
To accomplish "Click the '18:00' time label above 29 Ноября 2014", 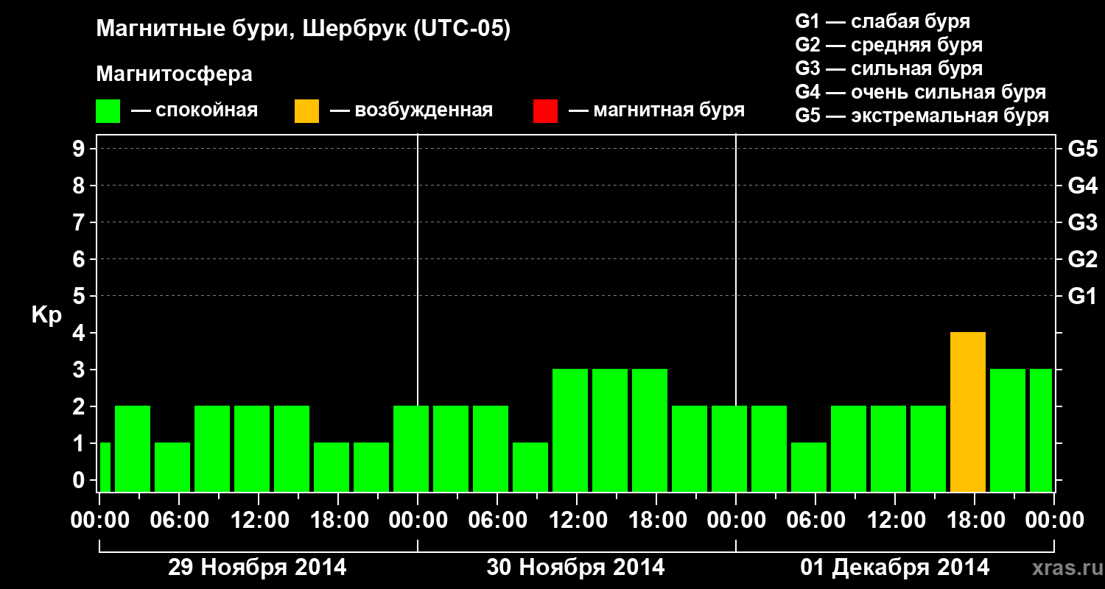I will 338,521.
